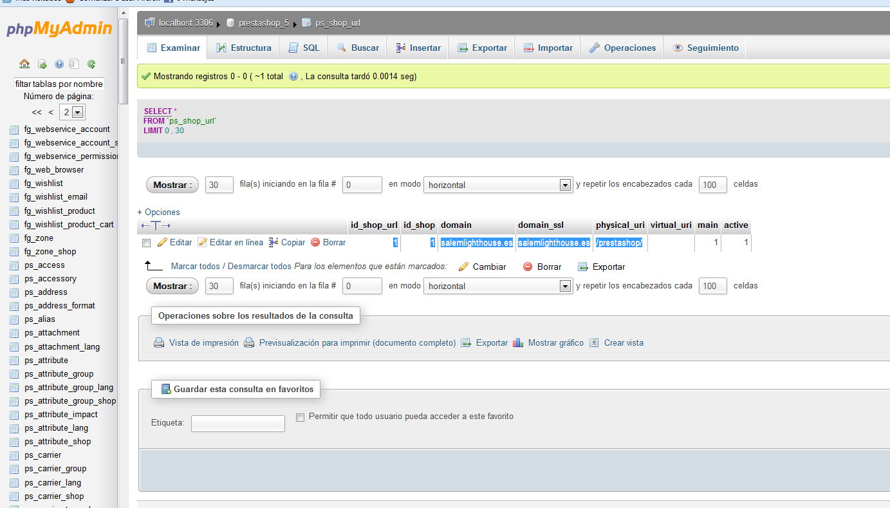The height and width of the screenshot is (508, 890).
Task: Click the Mostrar gráfico chart icon
Action: click(518, 343)
